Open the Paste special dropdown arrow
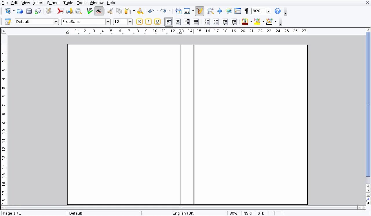Image resolution: width=371 pixels, height=216 pixels. (134, 11)
